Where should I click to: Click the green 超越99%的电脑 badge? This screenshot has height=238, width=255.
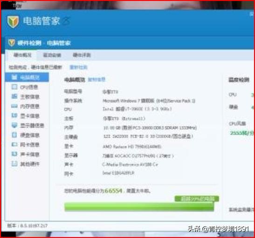point(197,199)
